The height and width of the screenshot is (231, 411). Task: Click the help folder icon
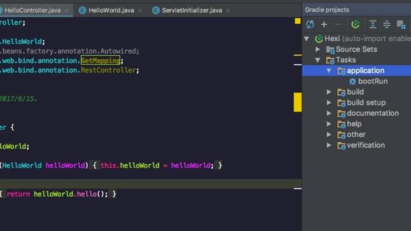341,124
